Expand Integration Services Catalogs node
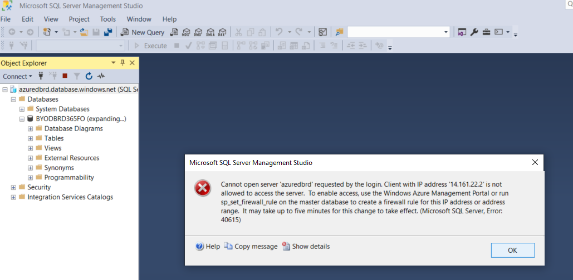 13,197
